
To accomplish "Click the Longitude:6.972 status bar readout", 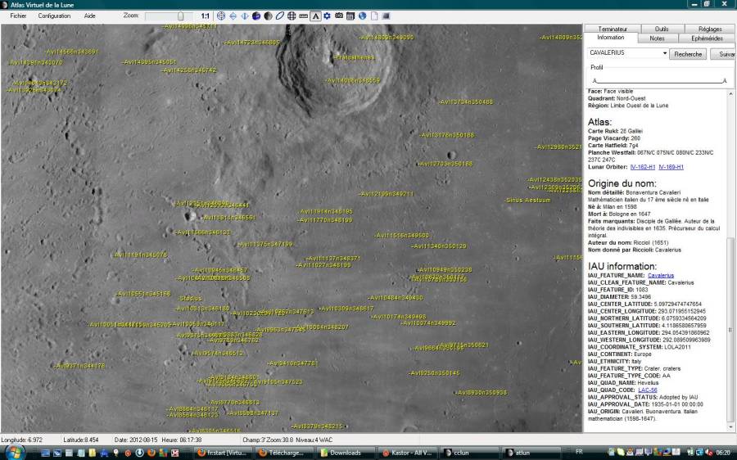I will [21, 440].
